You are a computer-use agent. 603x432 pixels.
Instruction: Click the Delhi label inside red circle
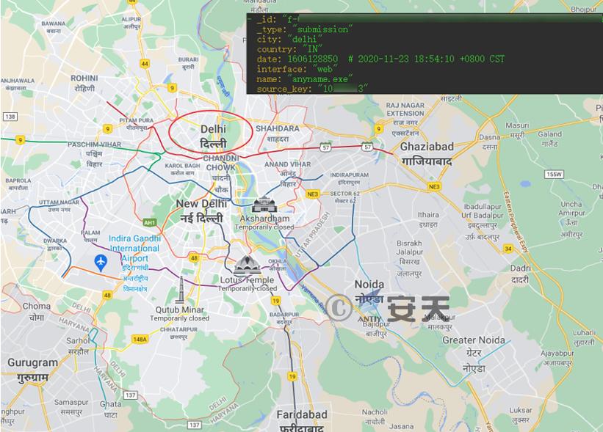point(213,136)
